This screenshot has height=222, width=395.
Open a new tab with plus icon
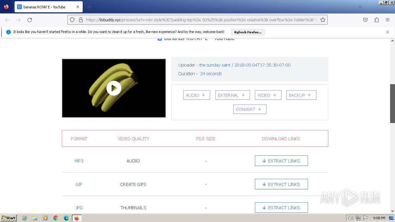[x=89, y=7]
